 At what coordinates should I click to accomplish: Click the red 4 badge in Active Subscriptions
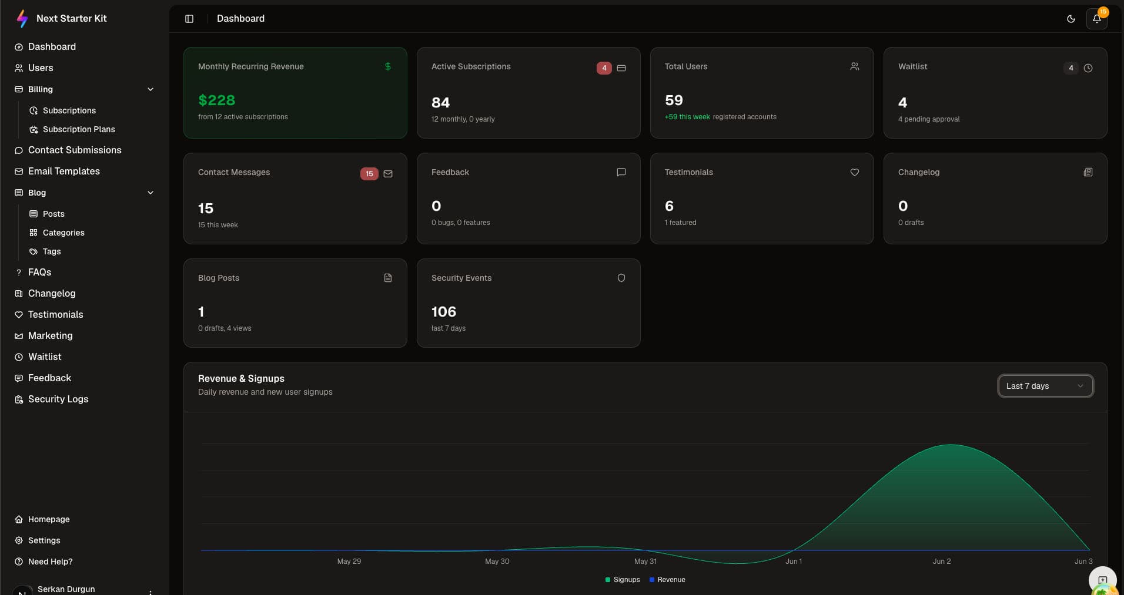pos(604,68)
